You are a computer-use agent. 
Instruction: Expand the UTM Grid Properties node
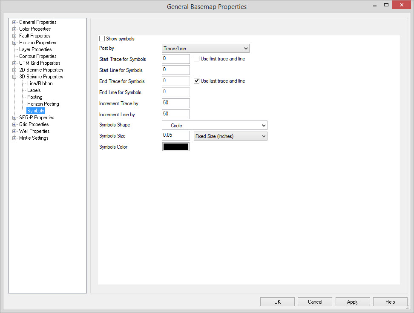14,63
